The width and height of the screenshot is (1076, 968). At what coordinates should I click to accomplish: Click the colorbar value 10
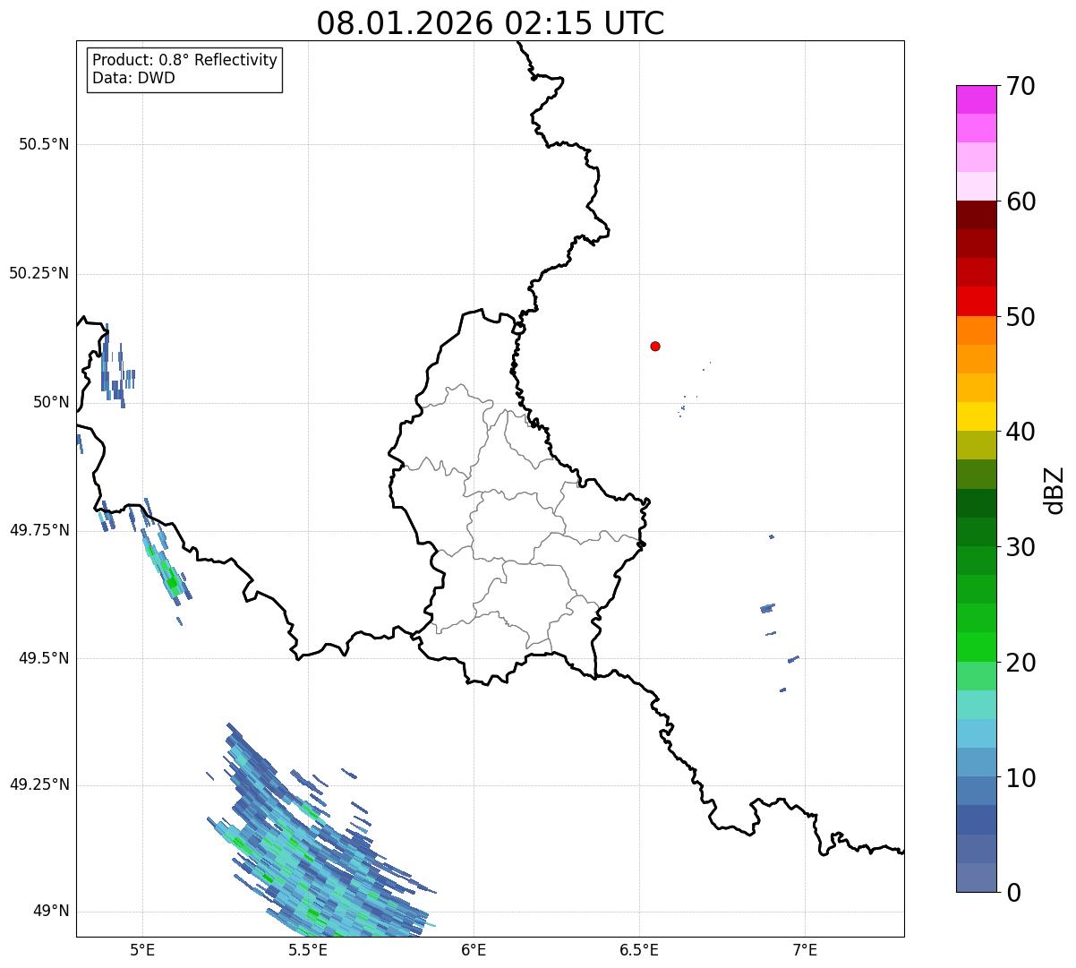coord(1021,778)
